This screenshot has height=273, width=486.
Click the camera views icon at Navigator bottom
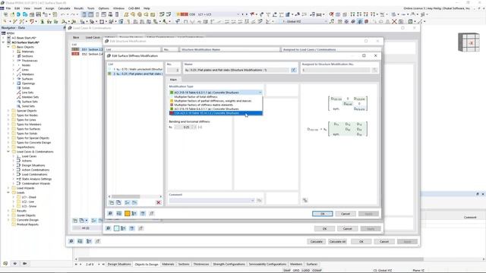(24, 263)
